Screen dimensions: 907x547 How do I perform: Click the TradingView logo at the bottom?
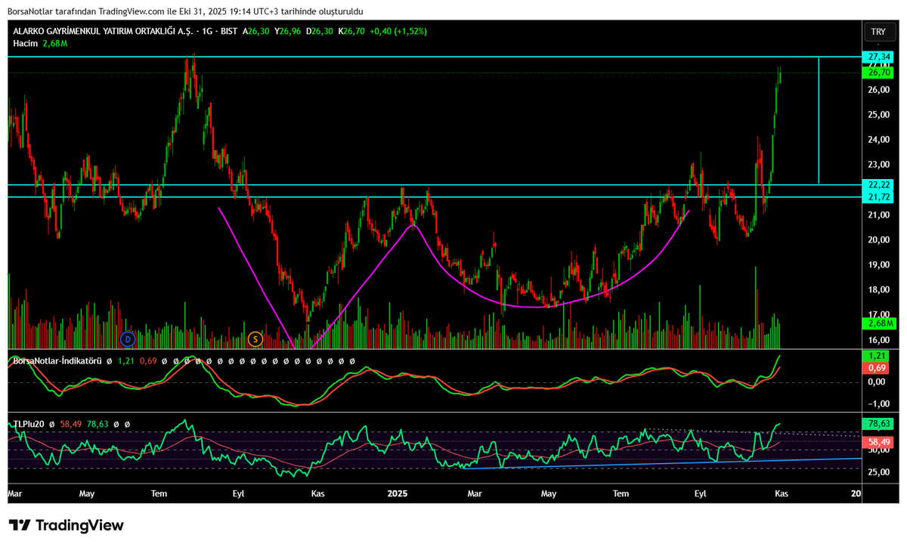coord(66,525)
